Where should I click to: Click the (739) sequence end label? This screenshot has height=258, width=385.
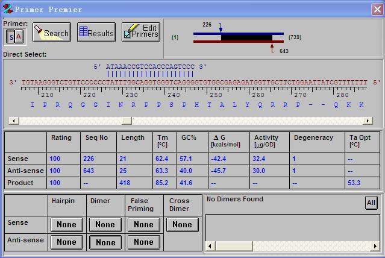click(295, 37)
